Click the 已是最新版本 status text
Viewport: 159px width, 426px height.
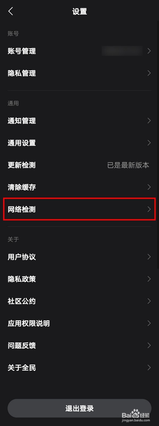pos(128,165)
